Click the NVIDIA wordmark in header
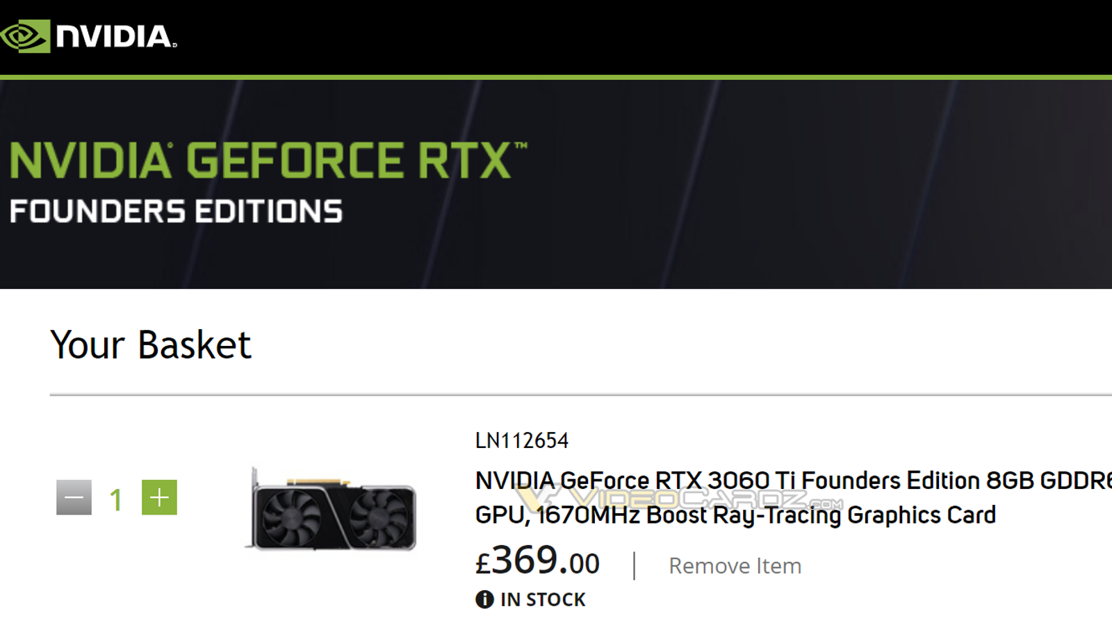Image resolution: width=1112 pixels, height=625 pixels. [x=115, y=37]
